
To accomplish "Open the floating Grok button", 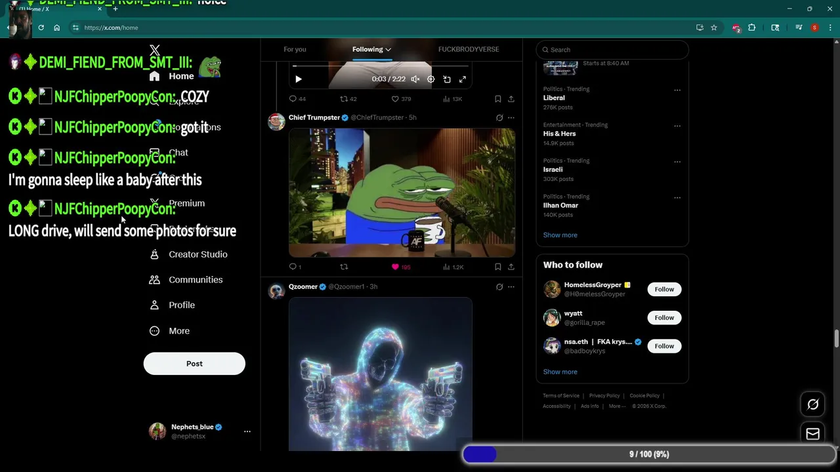I will tap(812, 404).
